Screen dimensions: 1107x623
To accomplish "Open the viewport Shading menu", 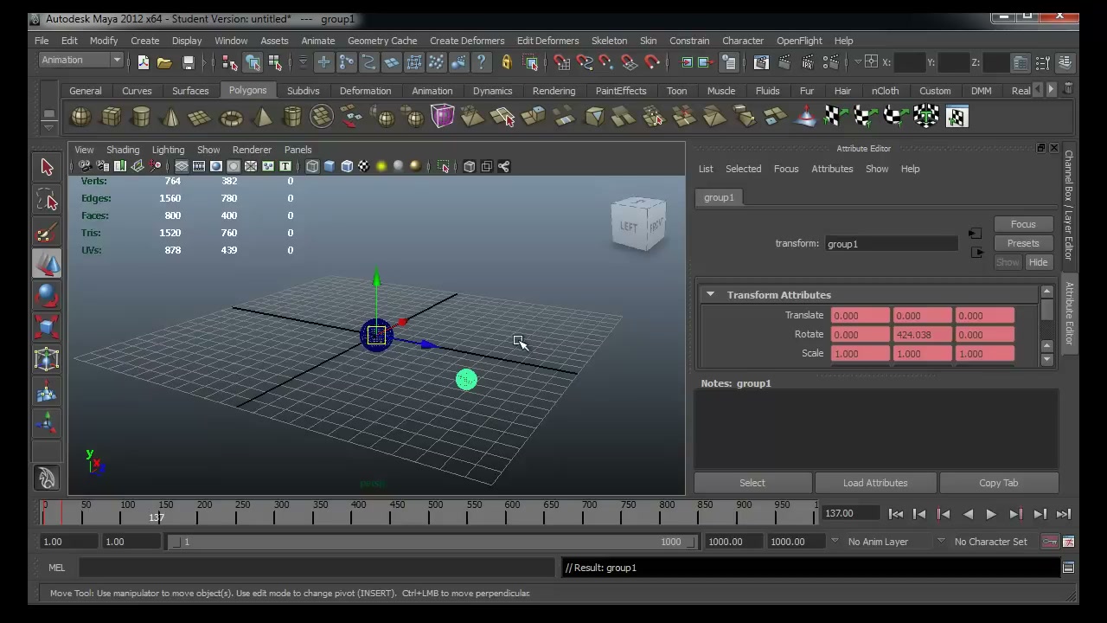I will pyautogui.click(x=123, y=150).
